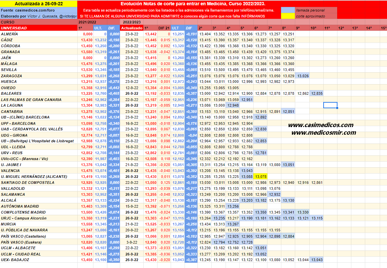This screenshot has height=268, width=387.
Task: Click the 'Fuente: casimedicos.com/foro' cell
Action: (x=39, y=10)
